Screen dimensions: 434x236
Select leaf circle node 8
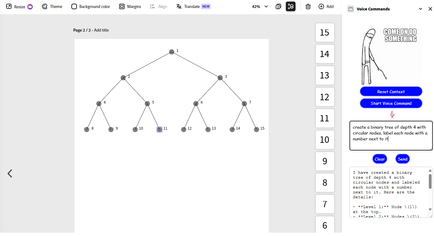coord(87,129)
